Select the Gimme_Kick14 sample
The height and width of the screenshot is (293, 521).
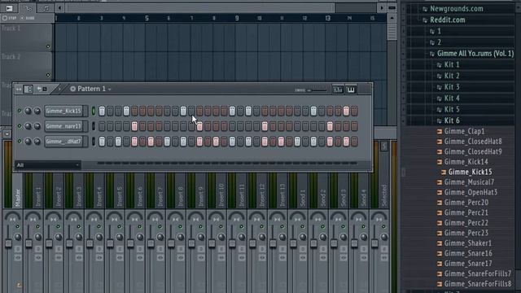(466, 162)
